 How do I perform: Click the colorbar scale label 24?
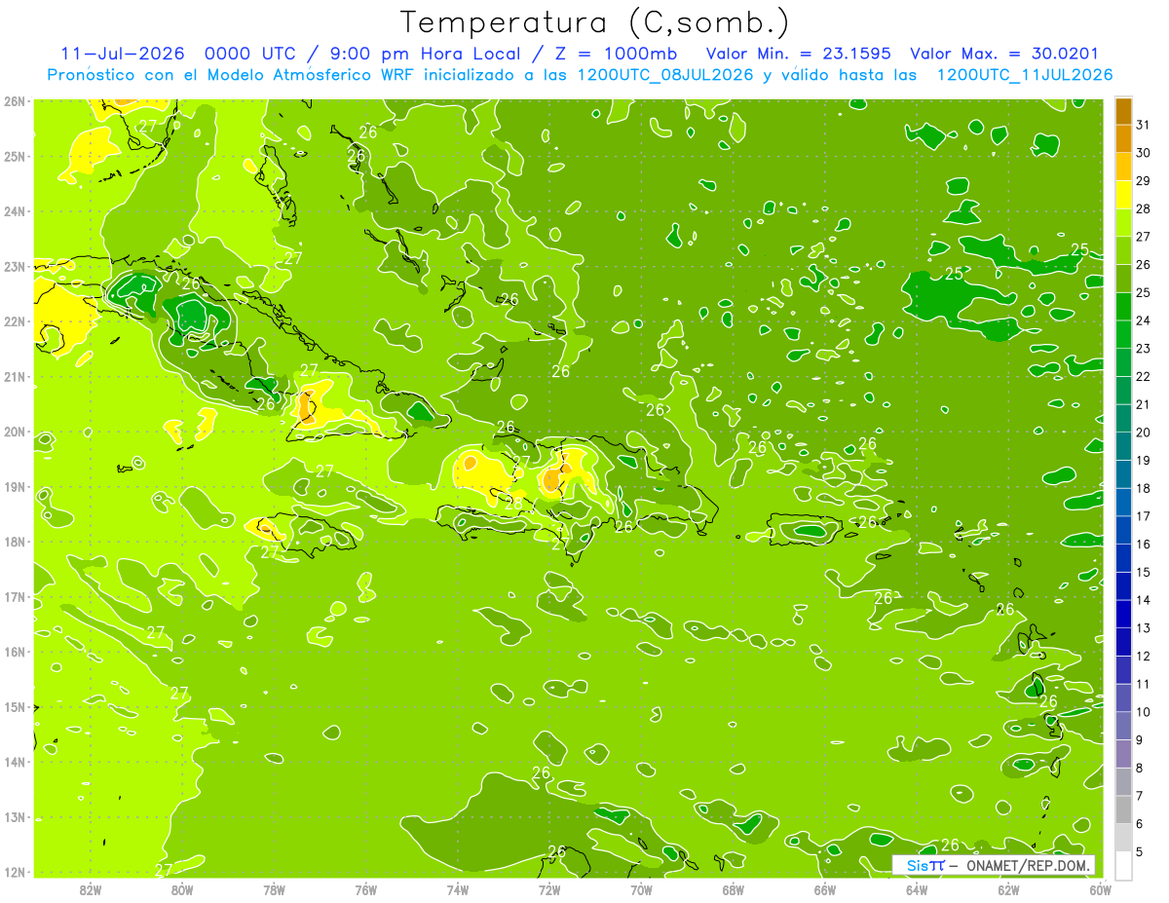[1143, 320]
